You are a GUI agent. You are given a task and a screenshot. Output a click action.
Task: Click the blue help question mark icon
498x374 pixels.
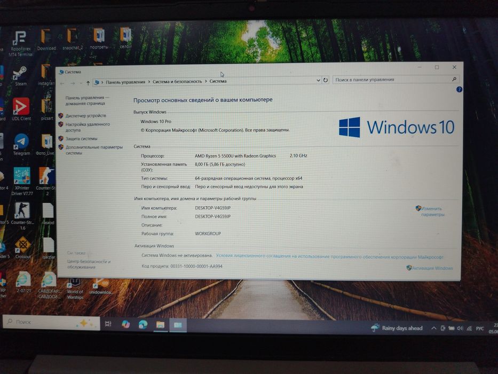(459, 89)
